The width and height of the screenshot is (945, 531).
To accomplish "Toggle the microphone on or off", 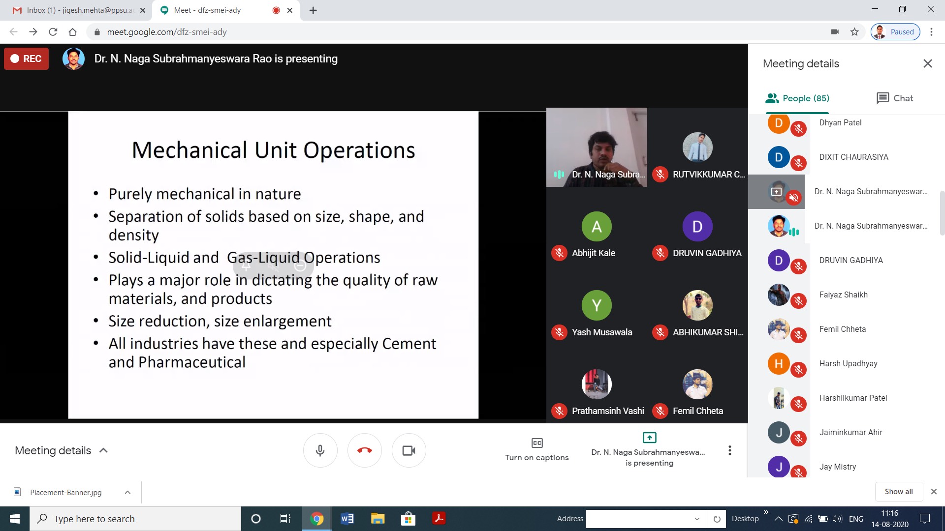I will tap(320, 450).
